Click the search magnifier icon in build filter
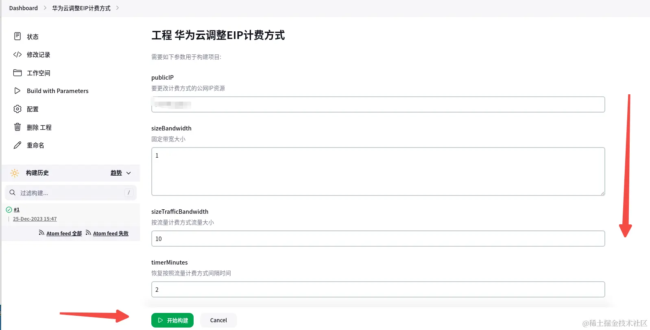The width and height of the screenshot is (650, 330). pos(13,193)
